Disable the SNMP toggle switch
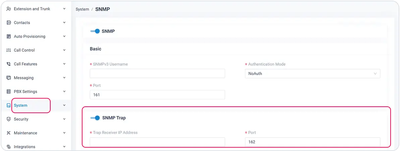Image resolution: width=400 pixels, height=151 pixels. coord(95,31)
